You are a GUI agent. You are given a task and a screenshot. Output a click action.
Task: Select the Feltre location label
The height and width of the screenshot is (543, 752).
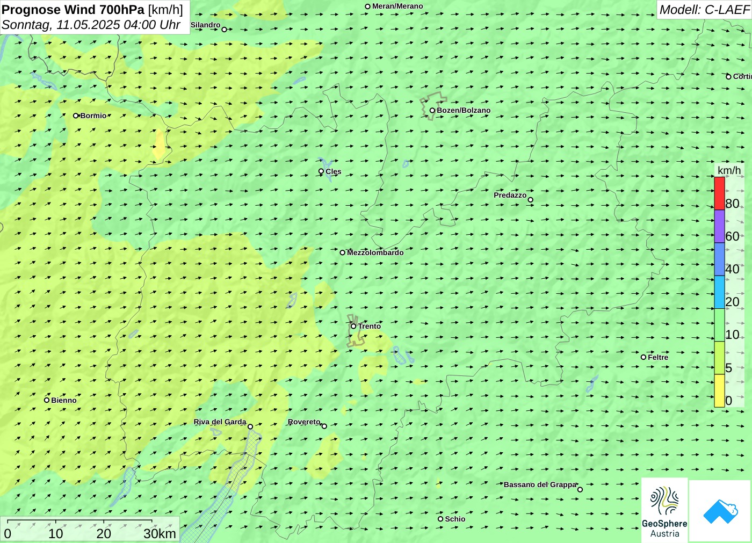coord(658,357)
